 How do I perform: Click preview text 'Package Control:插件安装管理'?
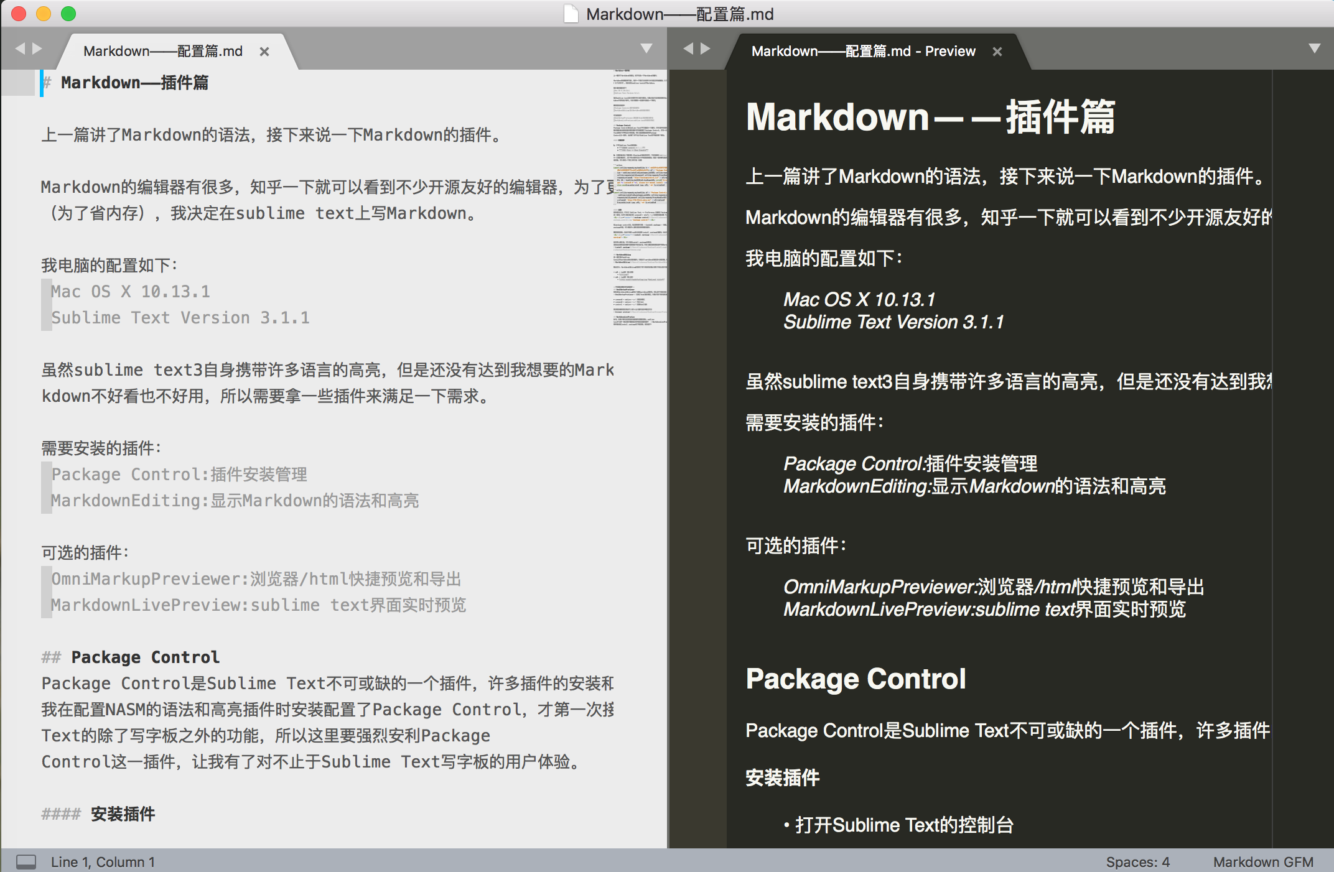910,463
